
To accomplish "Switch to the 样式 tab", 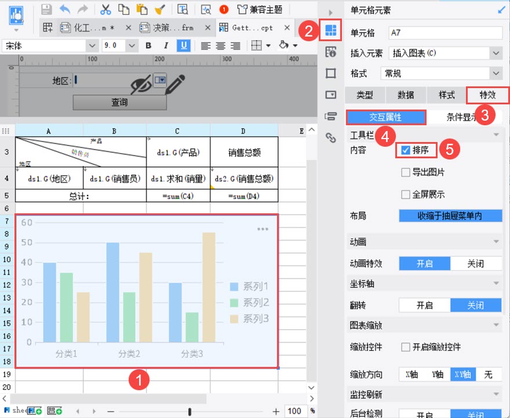I will (446, 95).
